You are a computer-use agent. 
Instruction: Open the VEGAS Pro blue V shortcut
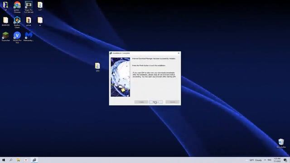(17, 38)
